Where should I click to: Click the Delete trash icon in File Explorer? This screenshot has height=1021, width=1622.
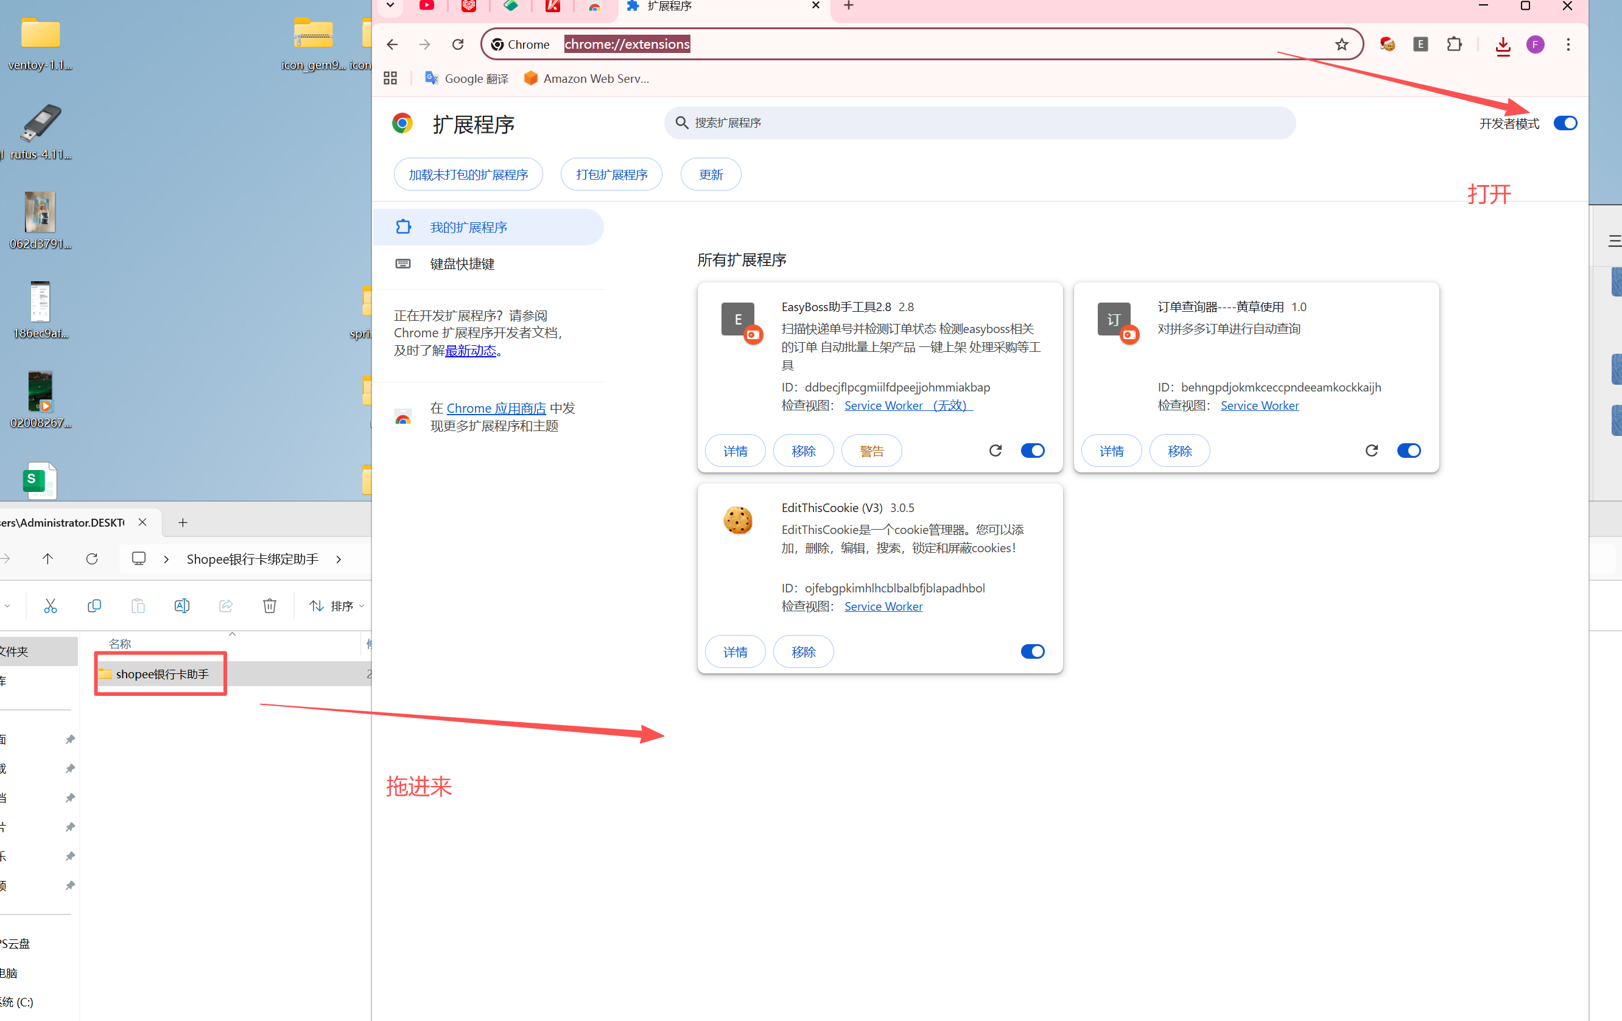point(270,605)
